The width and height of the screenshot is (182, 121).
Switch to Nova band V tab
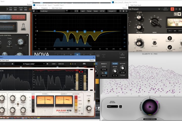[84, 54]
